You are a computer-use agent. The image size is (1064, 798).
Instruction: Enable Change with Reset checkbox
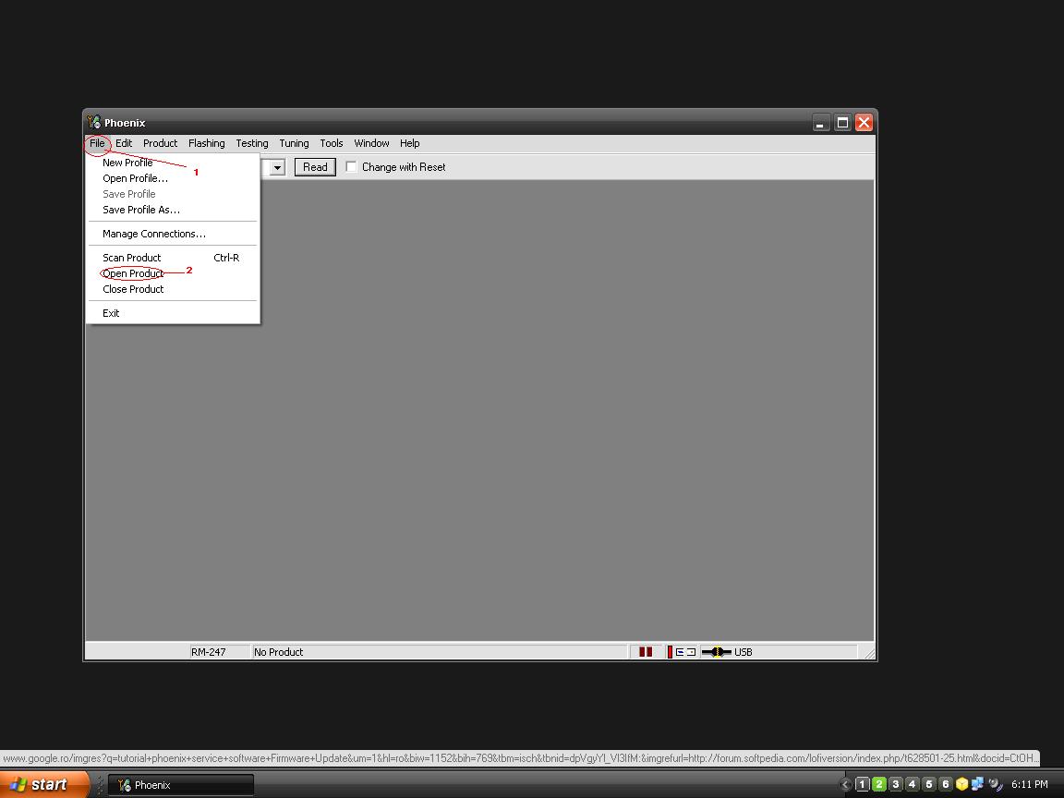click(x=352, y=167)
